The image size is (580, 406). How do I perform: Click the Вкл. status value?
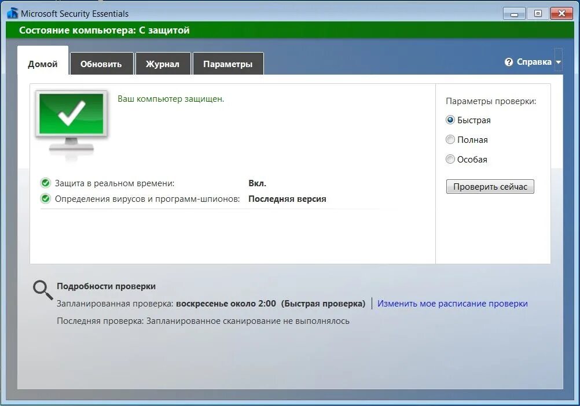coord(257,183)
